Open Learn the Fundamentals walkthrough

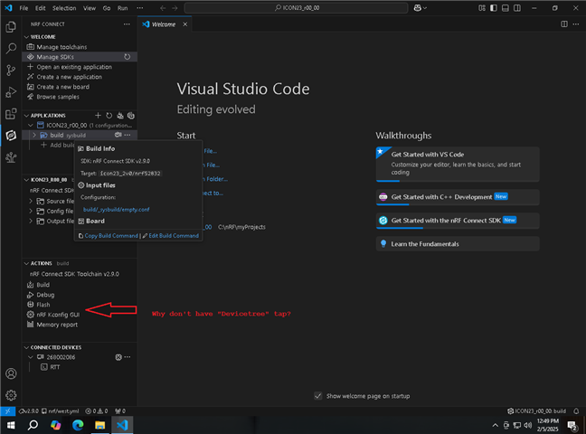click(x=458, y=244)
